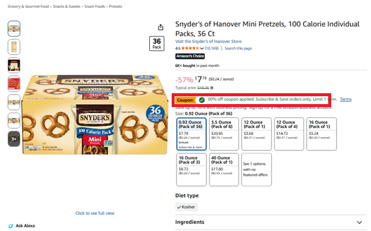Expand the Ingredients section chevron
The height and width of the screenshot is (231, 371).
point(360,222)
